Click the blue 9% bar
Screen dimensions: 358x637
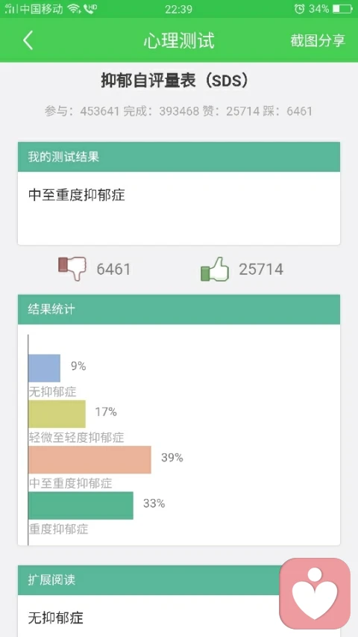[x=44, y=368]
